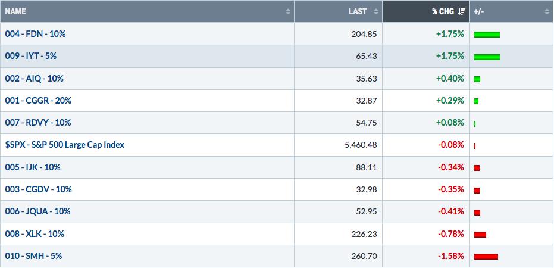This screenshot has height=268, width=554.
Task: Open the 004 - FDN - 10% link
Action: click(x=35, y=34)
